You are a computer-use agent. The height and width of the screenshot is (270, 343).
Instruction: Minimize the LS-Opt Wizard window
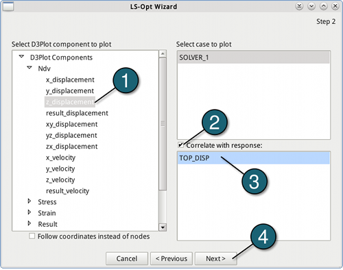click(x=311, y=6)
